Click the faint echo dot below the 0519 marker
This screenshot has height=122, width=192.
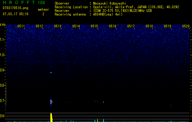(x=171, y=106)
